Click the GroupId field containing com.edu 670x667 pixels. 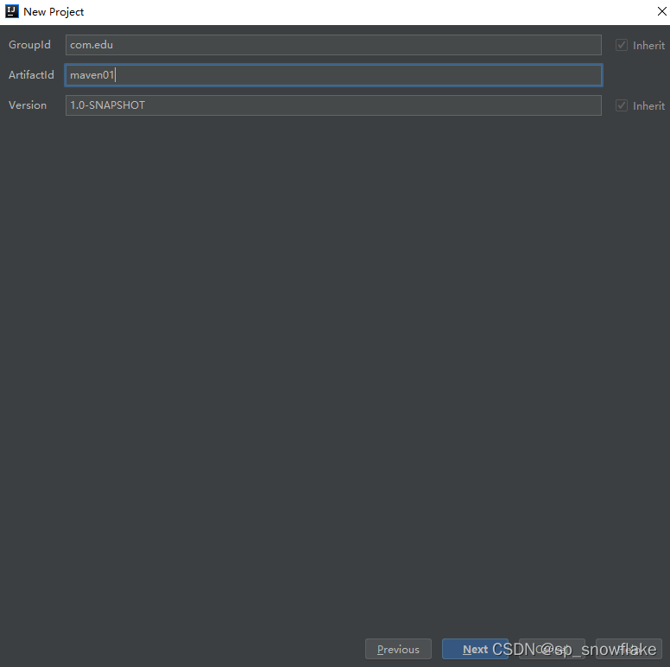pyautogui.click(x=333, y=45)
